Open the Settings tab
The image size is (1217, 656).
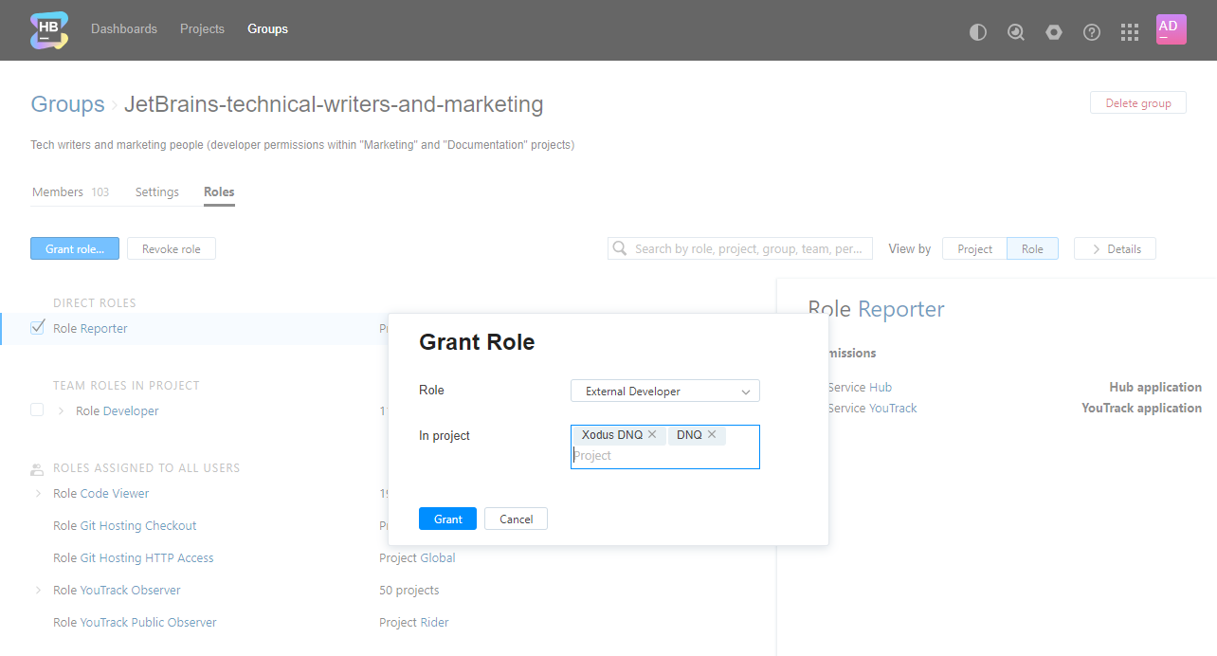coord(157,191)
